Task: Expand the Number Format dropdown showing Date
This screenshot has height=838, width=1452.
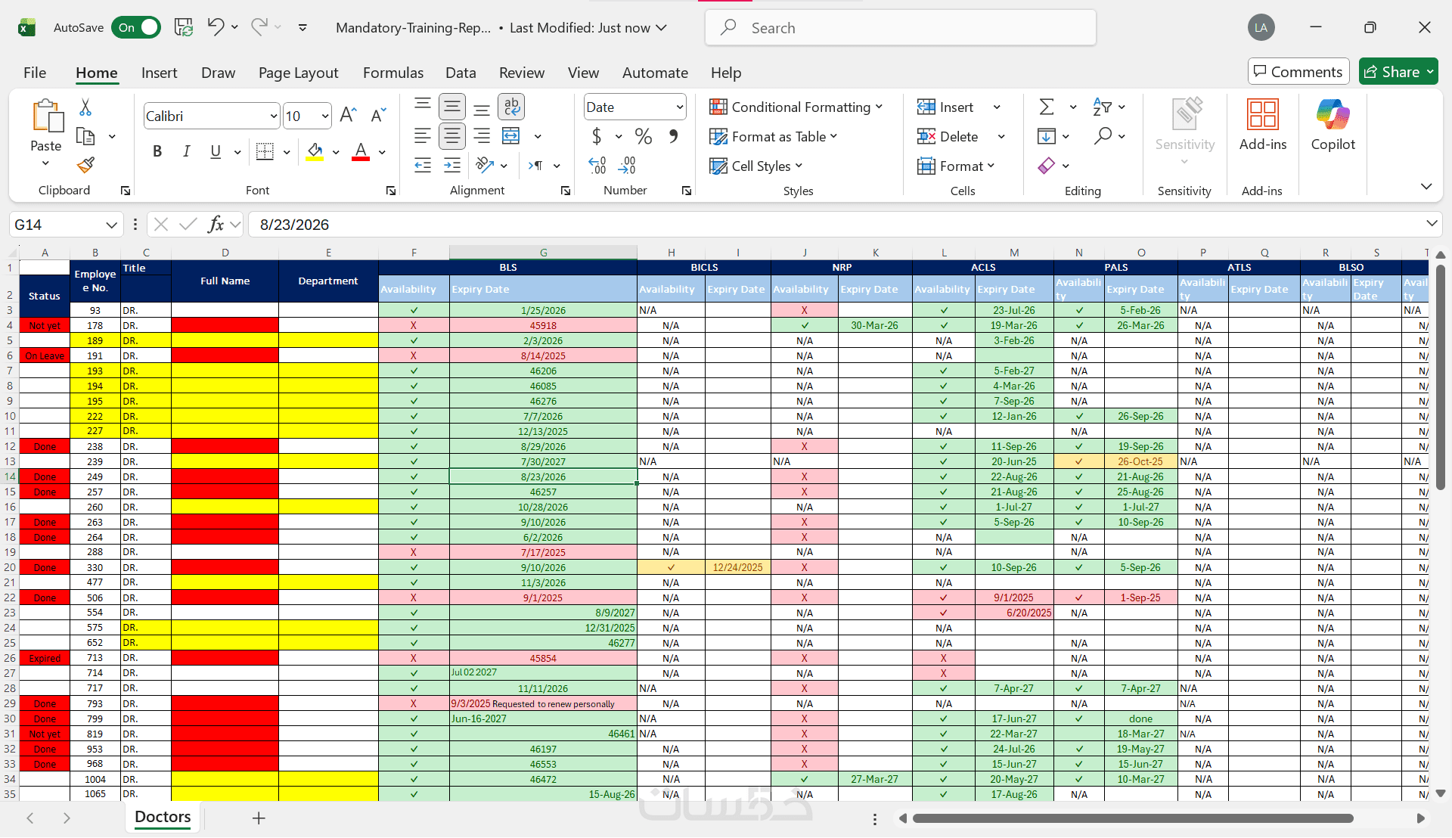Action: click(x=679, y=107)
